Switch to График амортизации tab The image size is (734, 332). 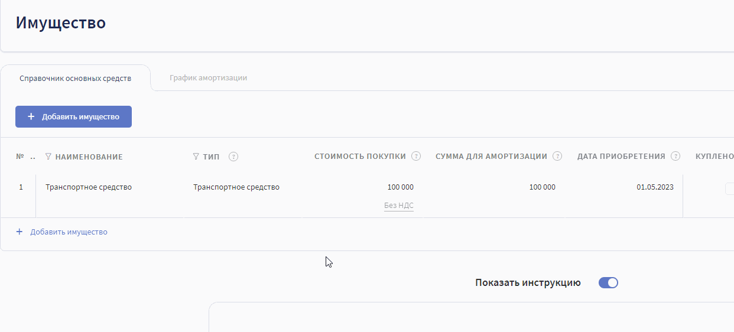208,77
